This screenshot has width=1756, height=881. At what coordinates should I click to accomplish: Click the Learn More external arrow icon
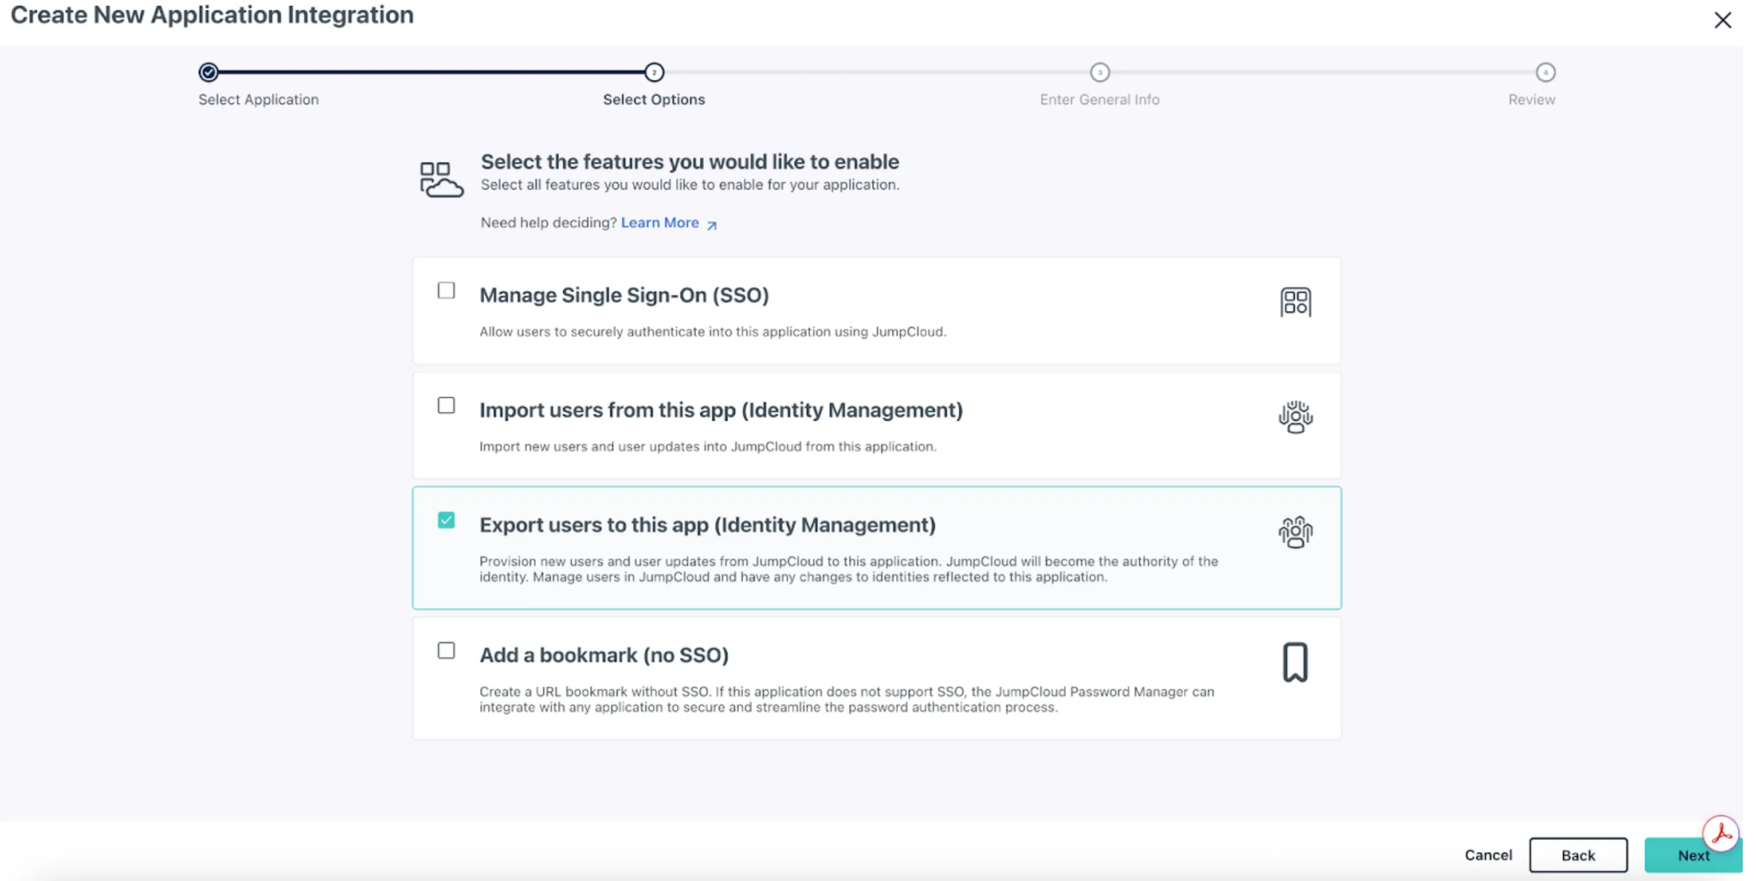click(x=712, y=225)
